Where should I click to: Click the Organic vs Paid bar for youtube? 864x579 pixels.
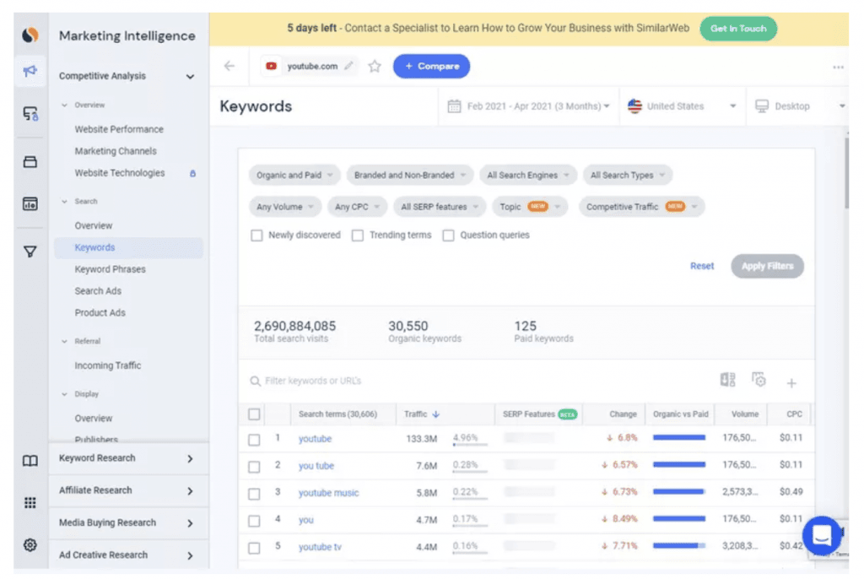click(679, 437)
